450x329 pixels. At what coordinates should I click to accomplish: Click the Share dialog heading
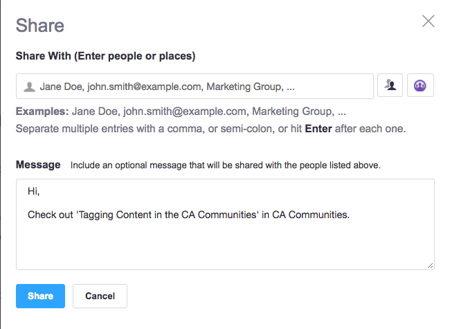(x=40, y=25)
